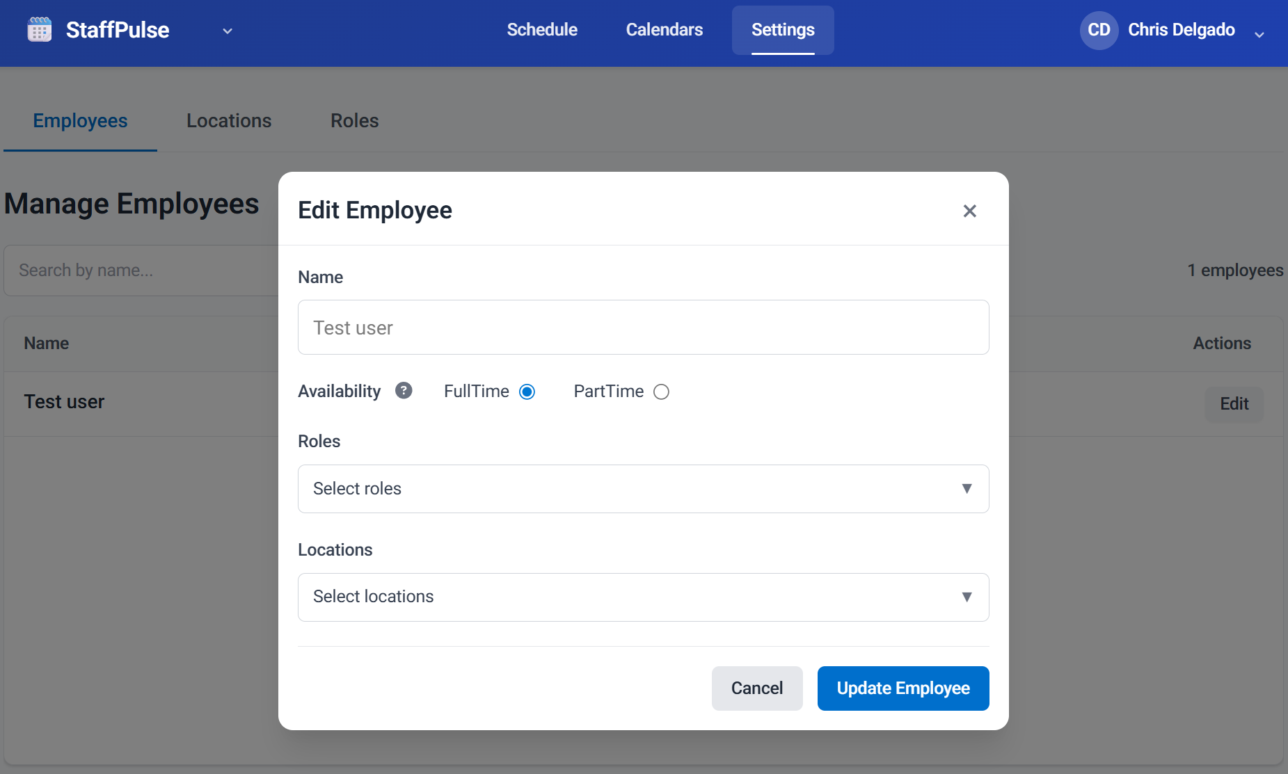Click the Availability help question-mark icon
This screenshot has width=1288, height=774.
pyautogui.click(x=404, y=391)
